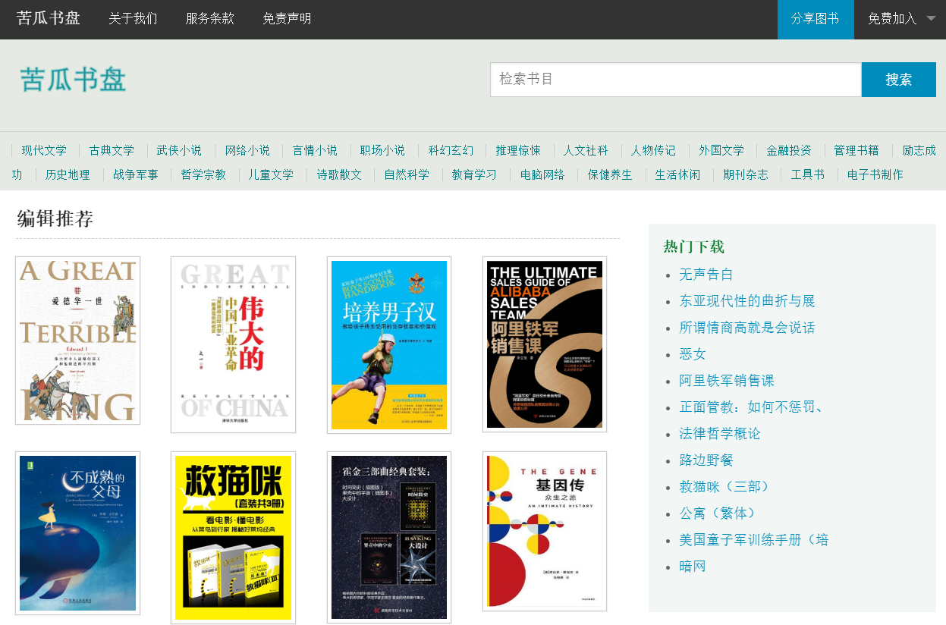
Task: Click the 搜索 button
Action: point(899,80)
